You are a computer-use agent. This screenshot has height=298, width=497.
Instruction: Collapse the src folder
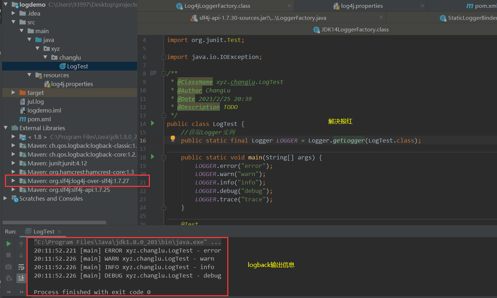(x=13, y=22)
